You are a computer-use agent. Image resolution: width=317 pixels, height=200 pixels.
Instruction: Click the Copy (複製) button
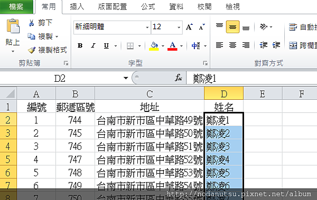coord(40,36)
